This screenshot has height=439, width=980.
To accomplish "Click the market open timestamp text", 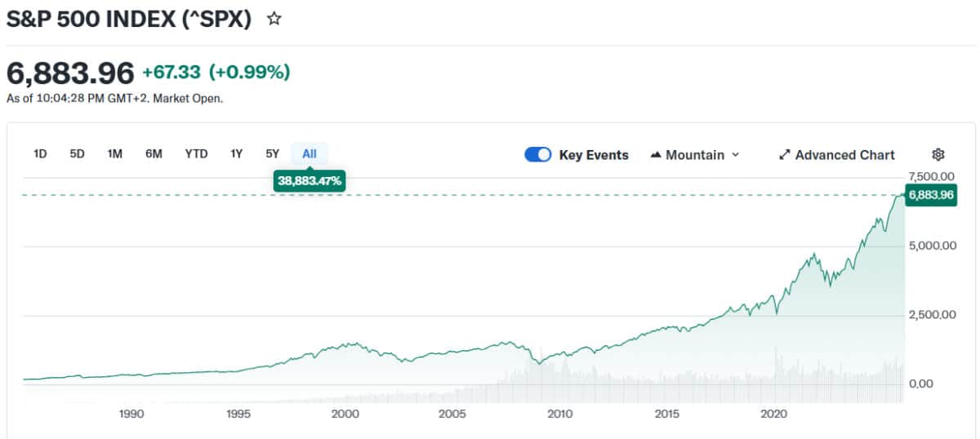I will (x=114, y=99).
